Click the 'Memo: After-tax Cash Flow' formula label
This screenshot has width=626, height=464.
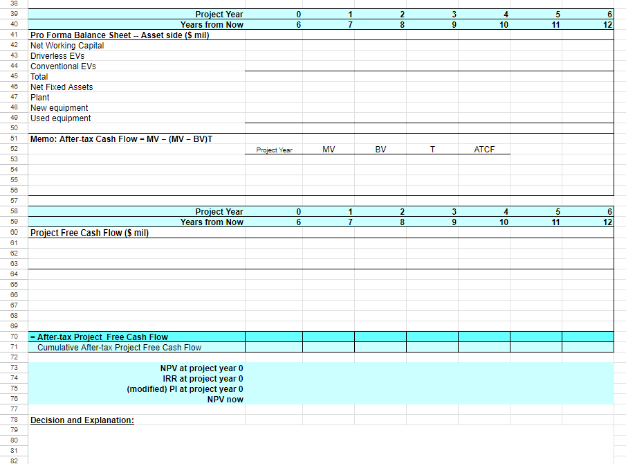pyautogui.click(x=121, y=139)
